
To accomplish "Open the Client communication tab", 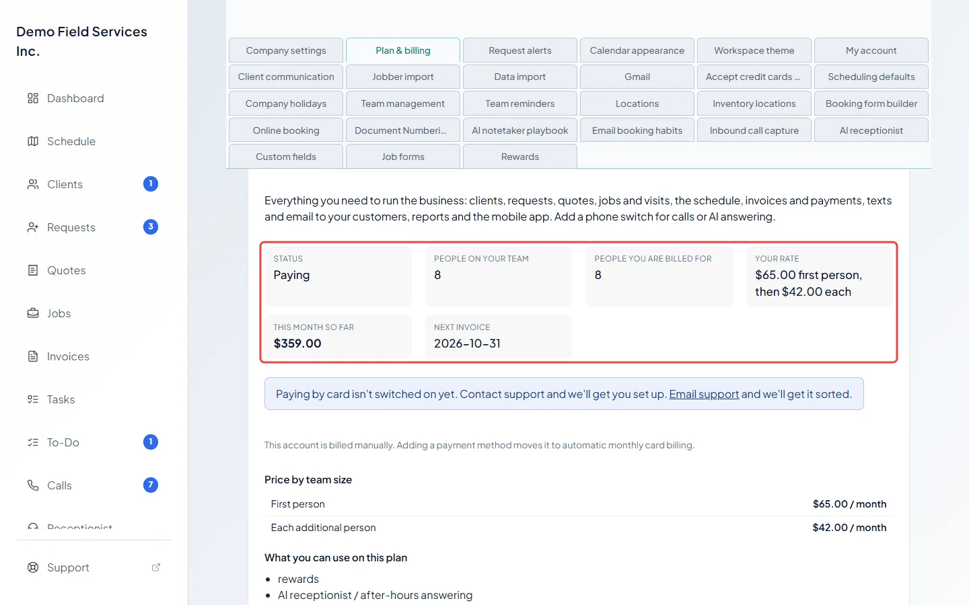I will click(286, 77).
